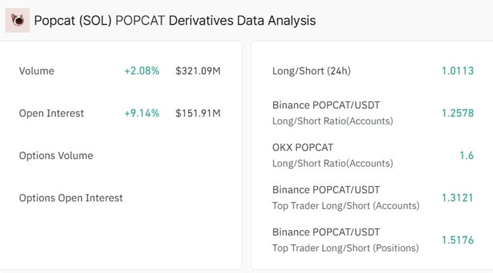Select the 1.0113 long/short value
493x273 pixels.
(x=458, y=71)
